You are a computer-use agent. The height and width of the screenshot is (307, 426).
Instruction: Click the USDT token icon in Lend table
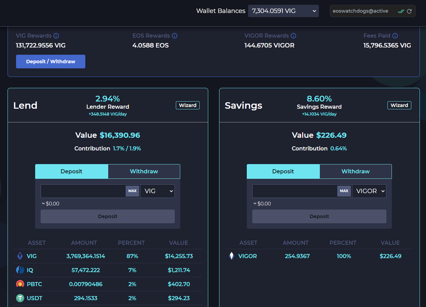20,298
